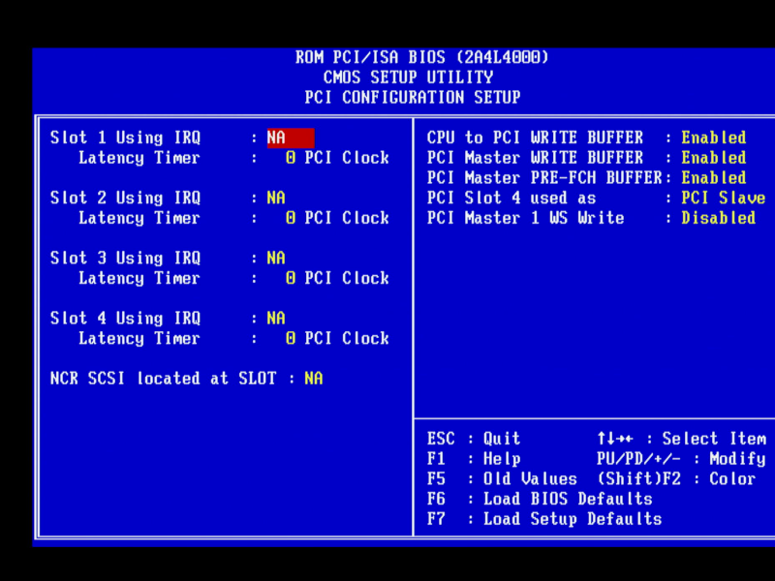This screenshot has width=775, height=581.
Task: Open F1 Help in the legend
Action: [474, 459]
